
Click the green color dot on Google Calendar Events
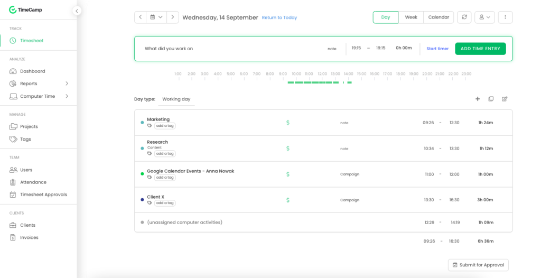pos(142,174)
